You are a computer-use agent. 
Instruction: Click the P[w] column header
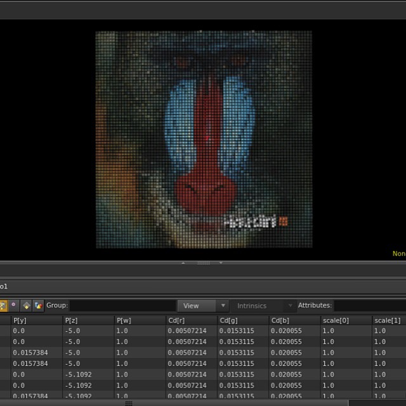[139, 320]
